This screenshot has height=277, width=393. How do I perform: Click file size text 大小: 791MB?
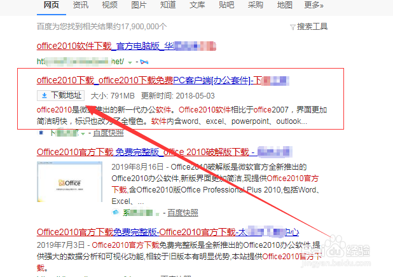(x=113, y=96)
